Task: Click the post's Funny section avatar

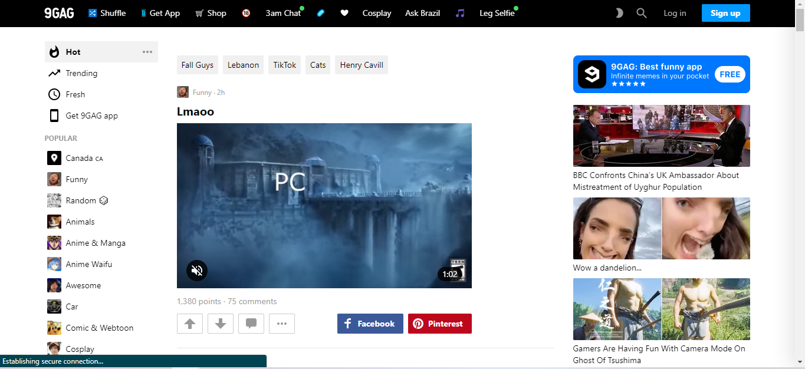Action: click(183, 92)
